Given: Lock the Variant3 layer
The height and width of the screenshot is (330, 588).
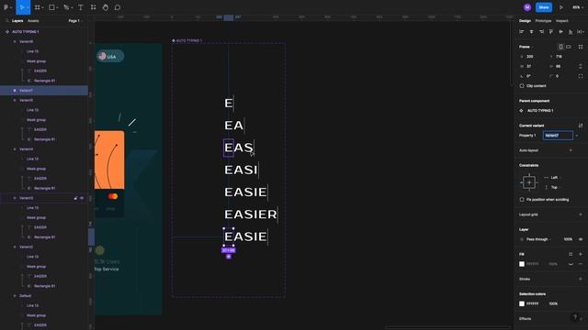Looking at the screenshot, I should [x=75, y=198].
